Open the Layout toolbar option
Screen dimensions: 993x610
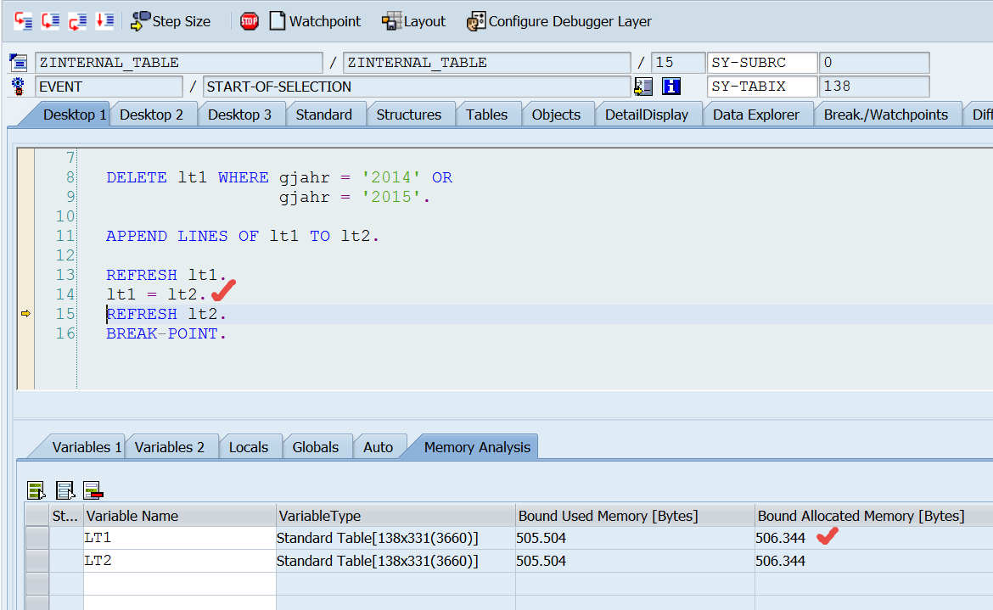click(413, 21)
